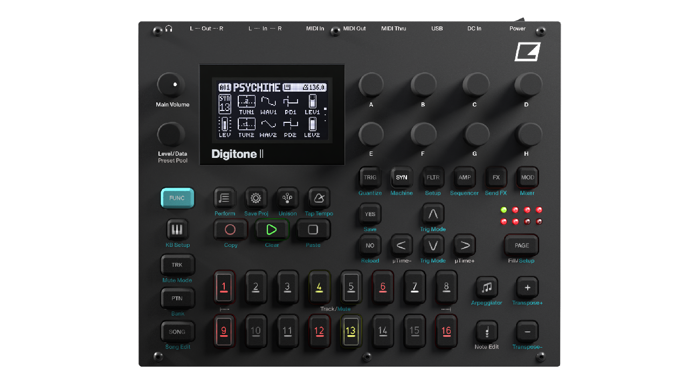Click the Transpose+ plus key

coord(527,287)
